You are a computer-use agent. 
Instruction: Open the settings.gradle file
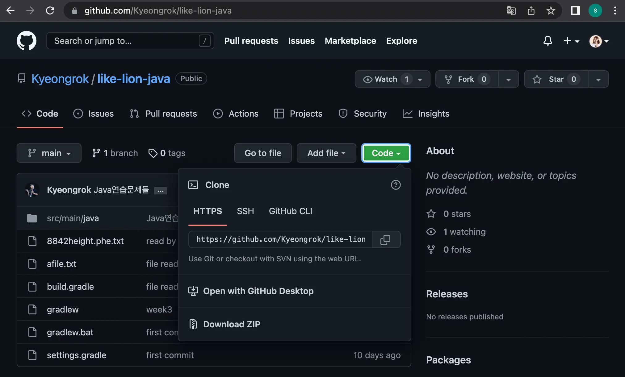(x=77, y=355)
